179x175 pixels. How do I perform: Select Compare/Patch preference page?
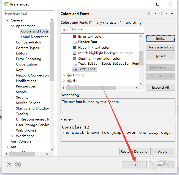pos(28,42)
